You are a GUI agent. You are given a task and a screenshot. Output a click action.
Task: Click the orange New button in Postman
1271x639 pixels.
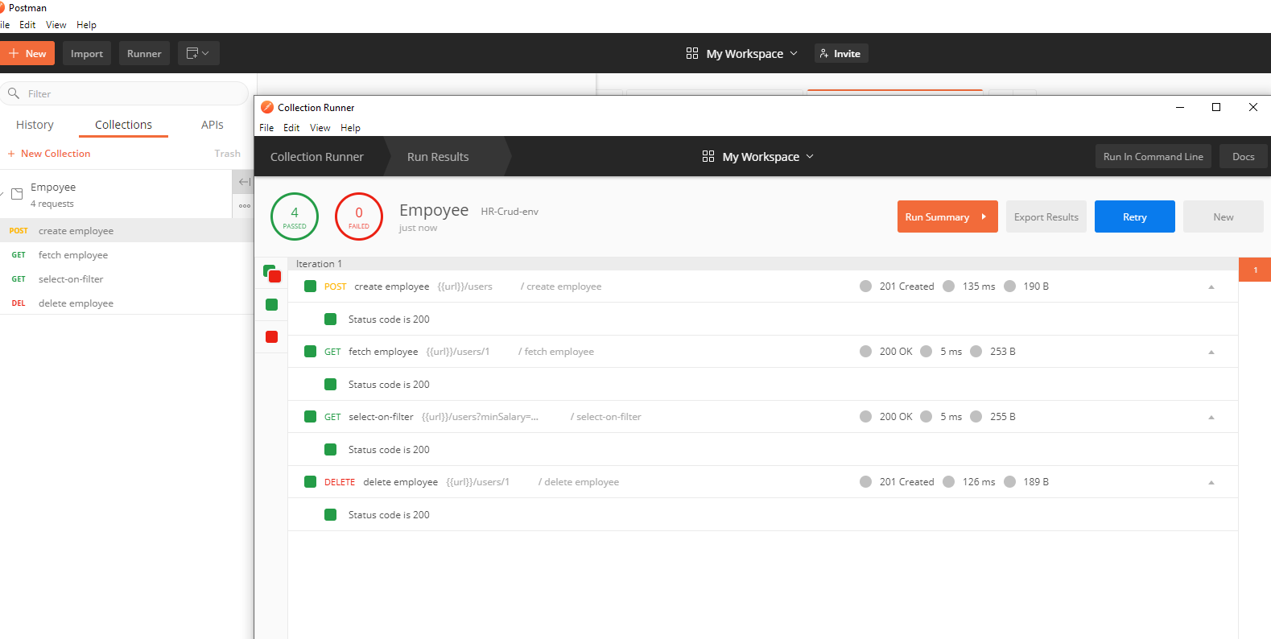pos(27,53)
